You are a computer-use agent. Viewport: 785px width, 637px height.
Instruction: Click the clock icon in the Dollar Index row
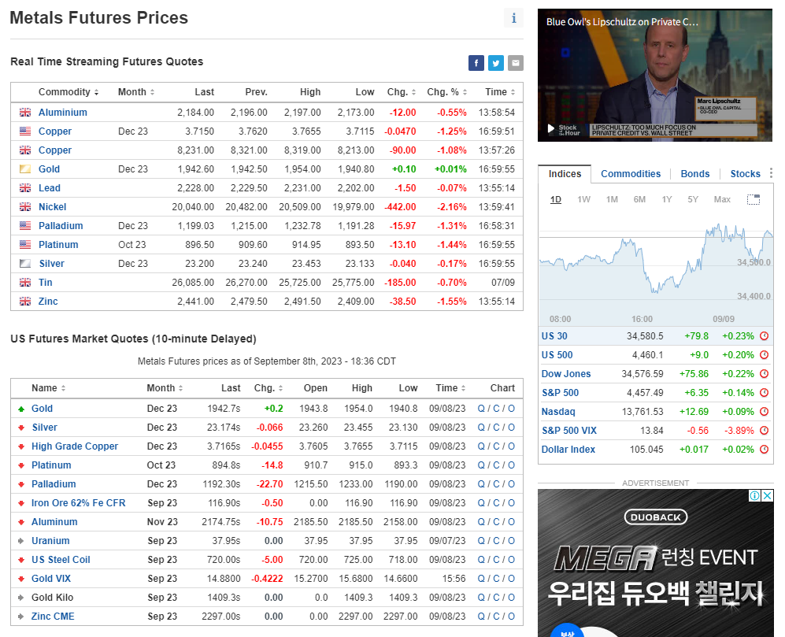click(764, 449)
